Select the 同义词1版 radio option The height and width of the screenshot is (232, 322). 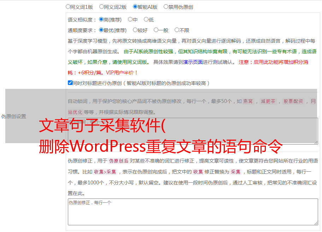pos(68,6)
